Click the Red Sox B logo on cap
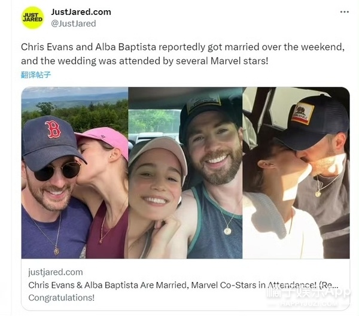The image size is (359, 316). tap(53, 129)
